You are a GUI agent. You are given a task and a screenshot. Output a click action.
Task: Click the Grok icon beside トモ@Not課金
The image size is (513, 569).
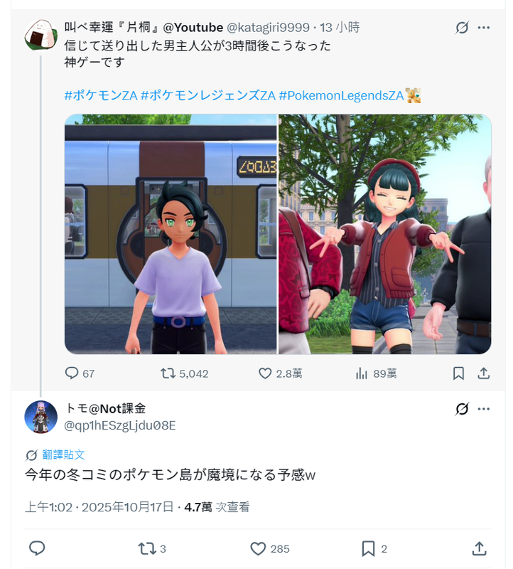[462, 409]
